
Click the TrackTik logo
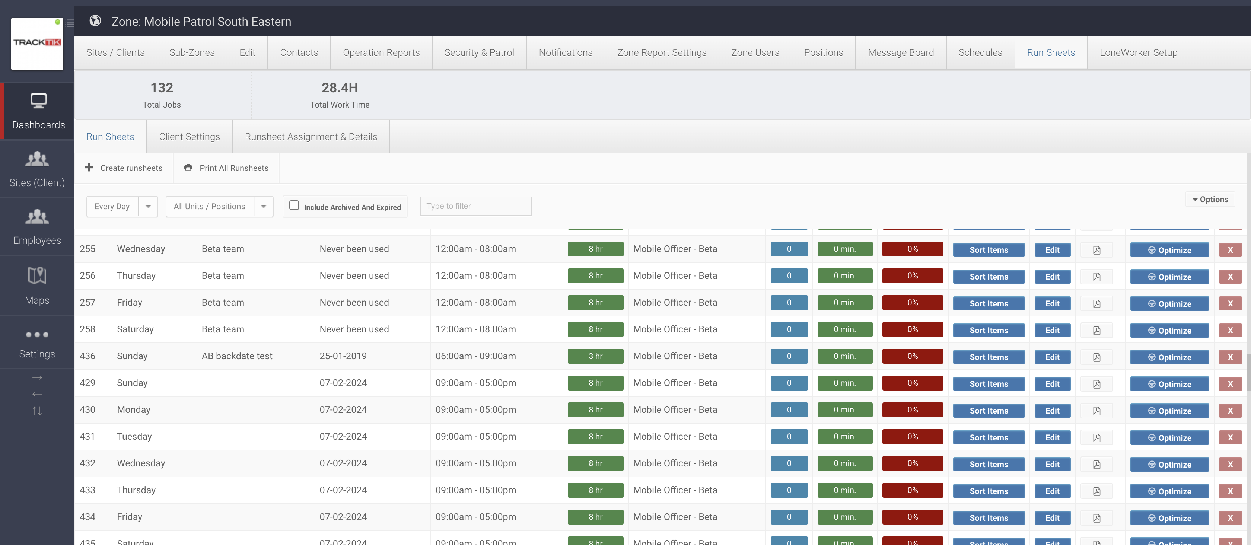37,44
